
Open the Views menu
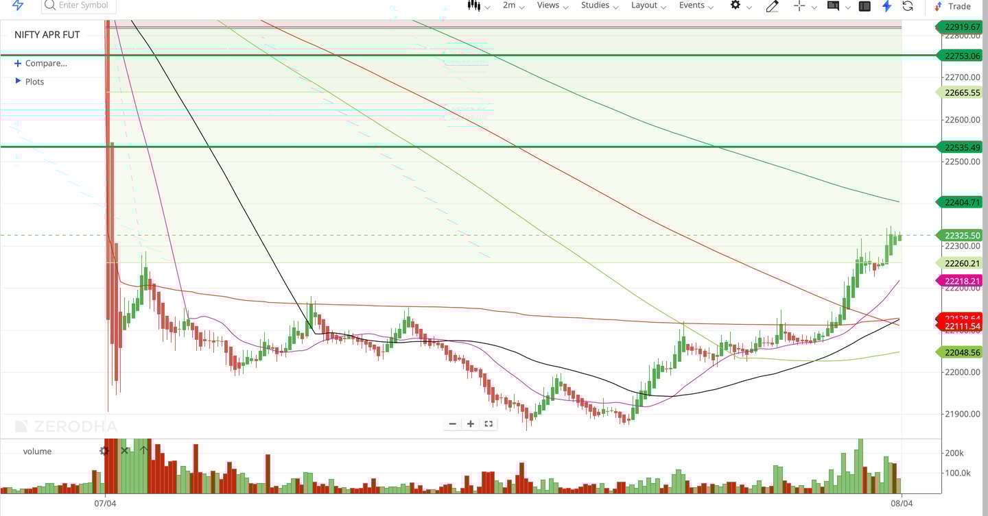coord(552,5)
